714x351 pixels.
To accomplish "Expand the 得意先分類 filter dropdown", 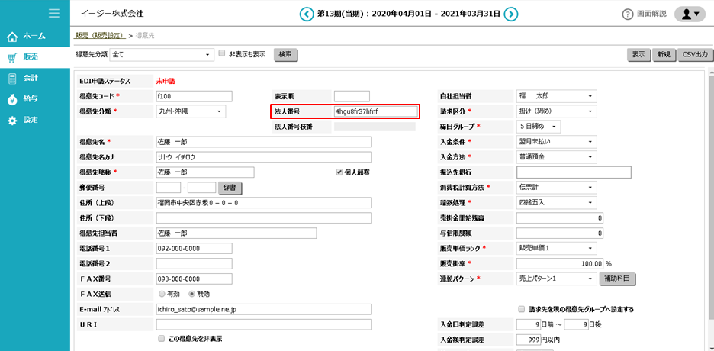I will (162, 55).
